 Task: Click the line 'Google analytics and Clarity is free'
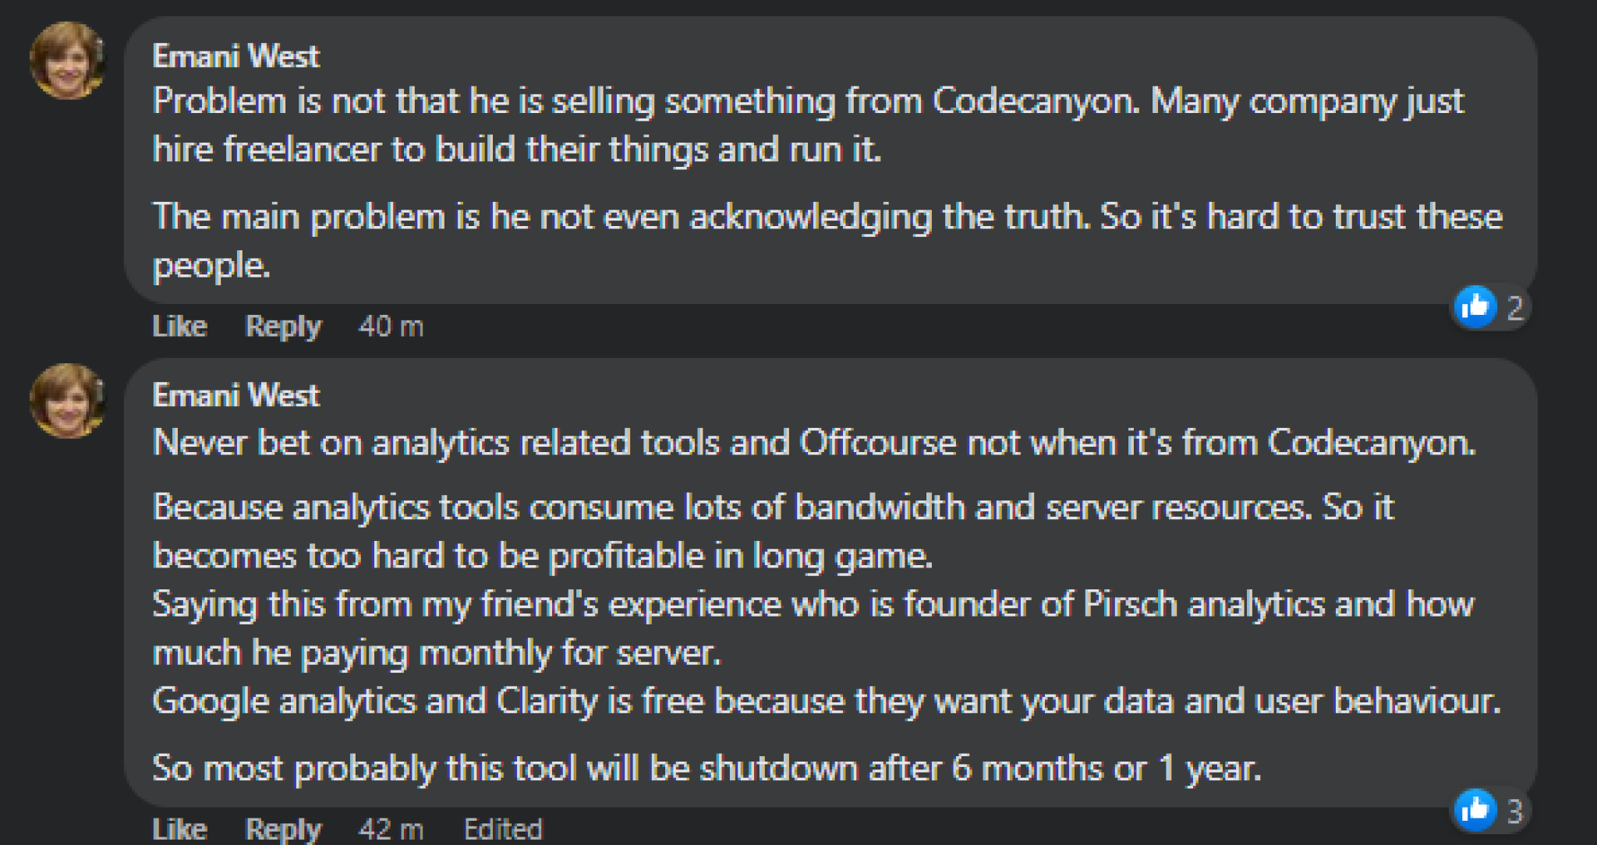[827, 701]
